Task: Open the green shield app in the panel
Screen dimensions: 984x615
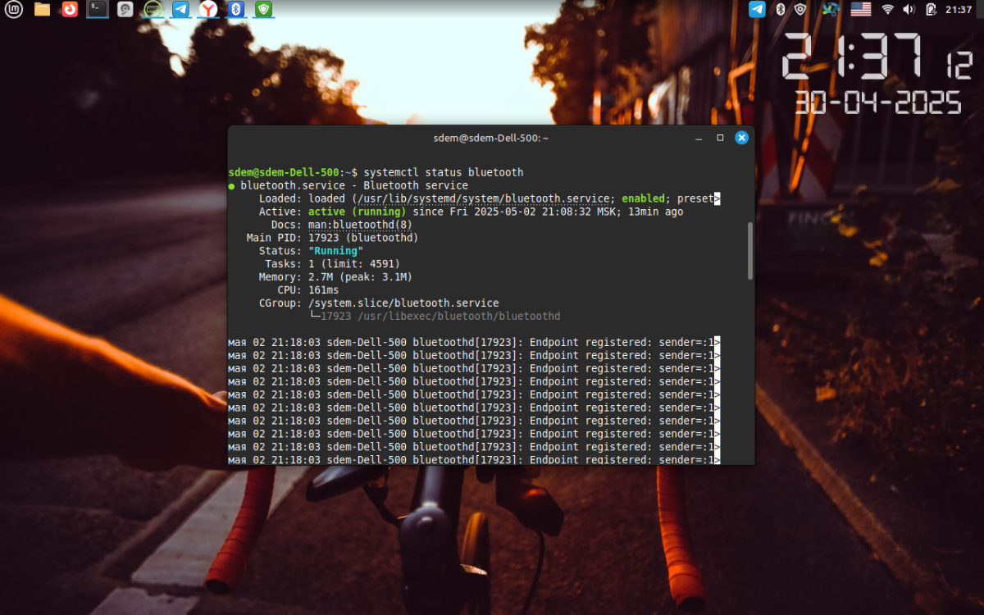Action: point(263,9)
